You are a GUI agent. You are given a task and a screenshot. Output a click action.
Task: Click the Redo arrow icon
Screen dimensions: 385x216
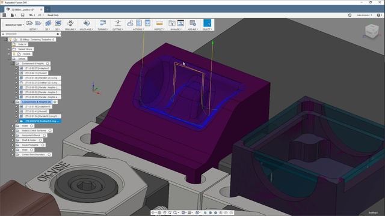pyautogui.click(x=39, y=15)
